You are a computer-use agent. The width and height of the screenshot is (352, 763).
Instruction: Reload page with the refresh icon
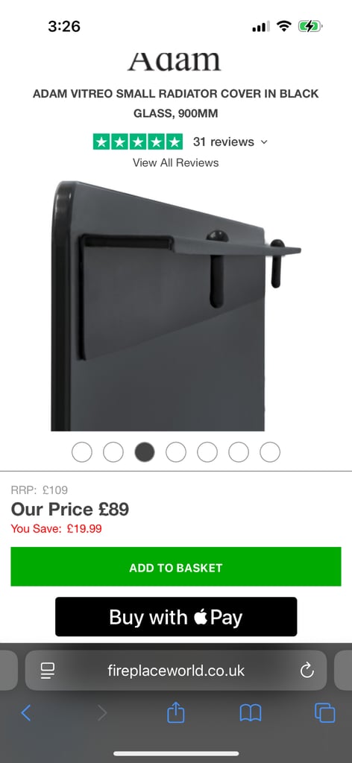(x=307, y=671)
